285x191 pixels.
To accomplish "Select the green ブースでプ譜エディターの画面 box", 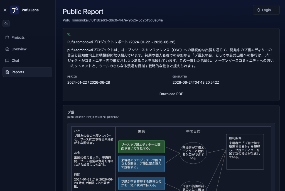I will (141, 147).
